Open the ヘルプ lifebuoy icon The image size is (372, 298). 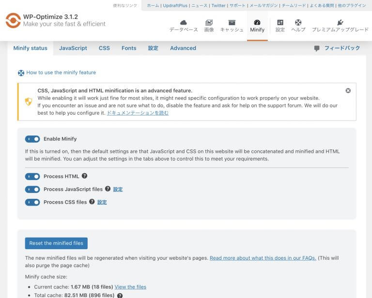(298, 23)
